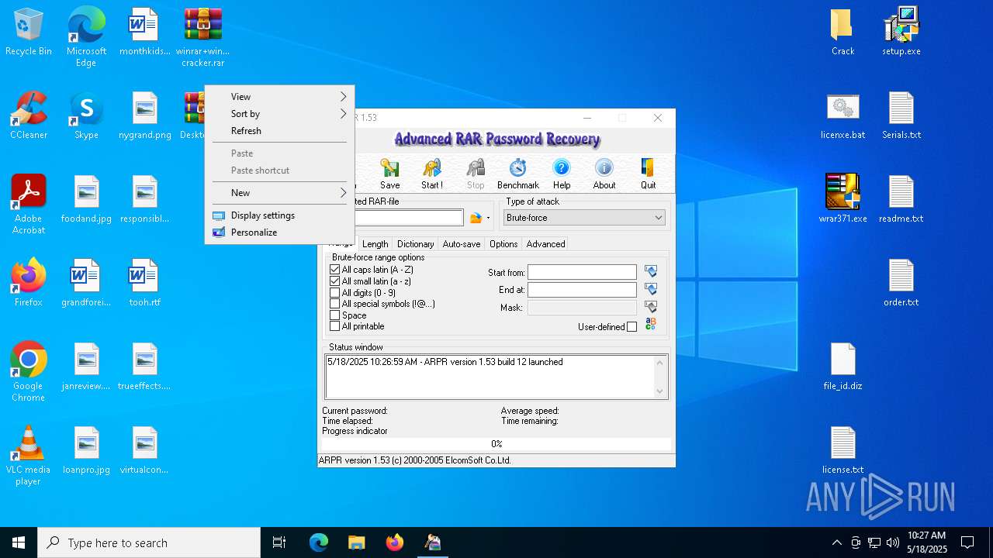The image size is (993, 558).
Task: Click progress indicator bar at 0%
Action: pyautogui.click(x=496, y=444)
